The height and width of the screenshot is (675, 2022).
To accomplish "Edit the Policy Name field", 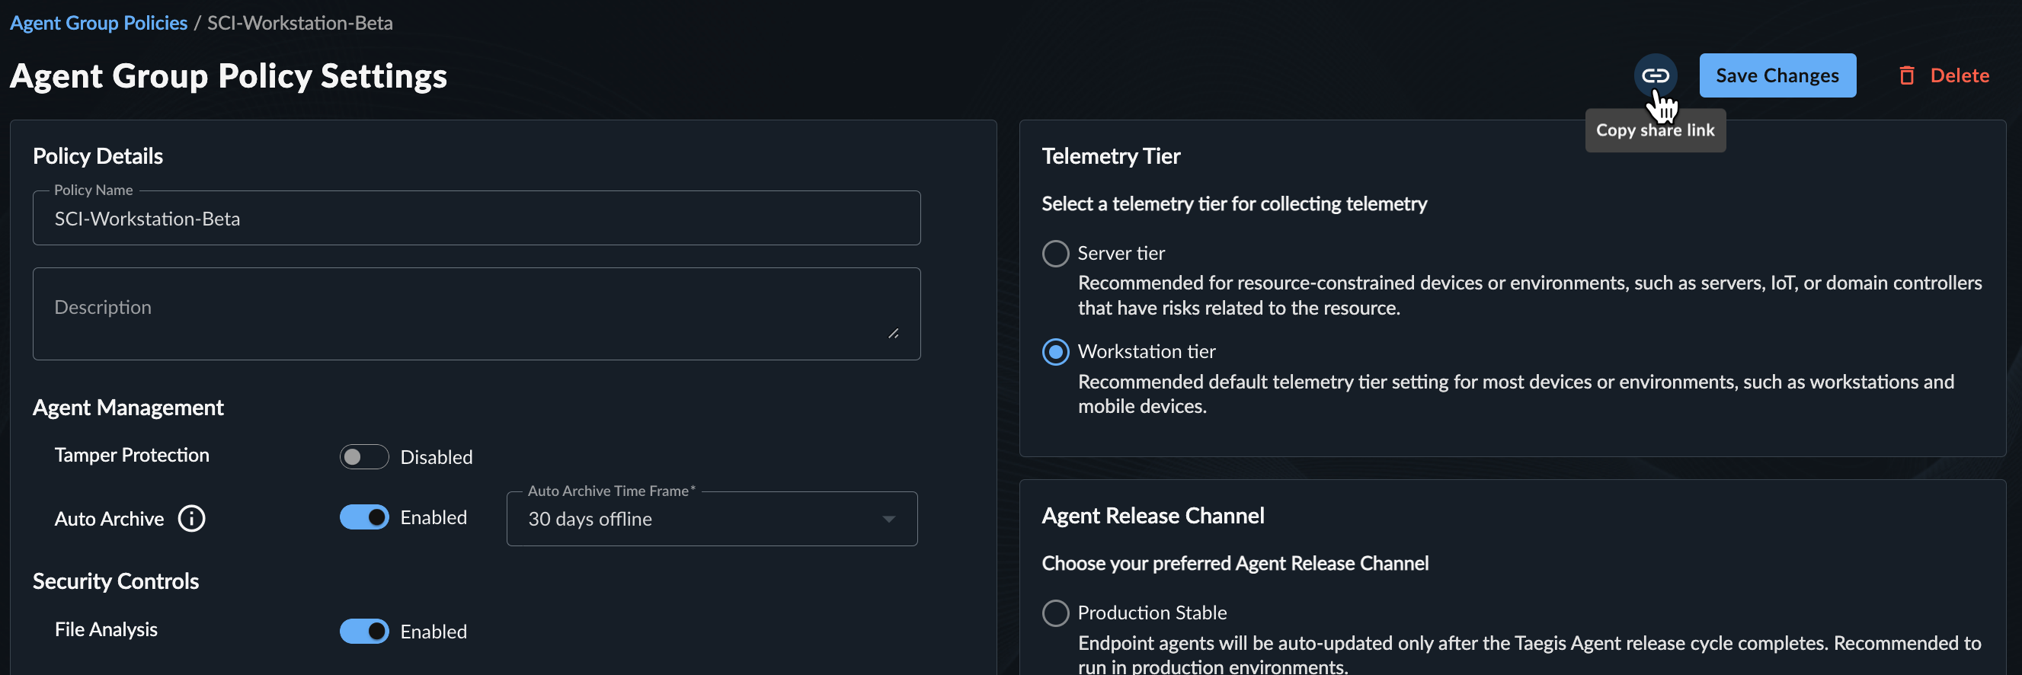I will [x=476, y=218].
